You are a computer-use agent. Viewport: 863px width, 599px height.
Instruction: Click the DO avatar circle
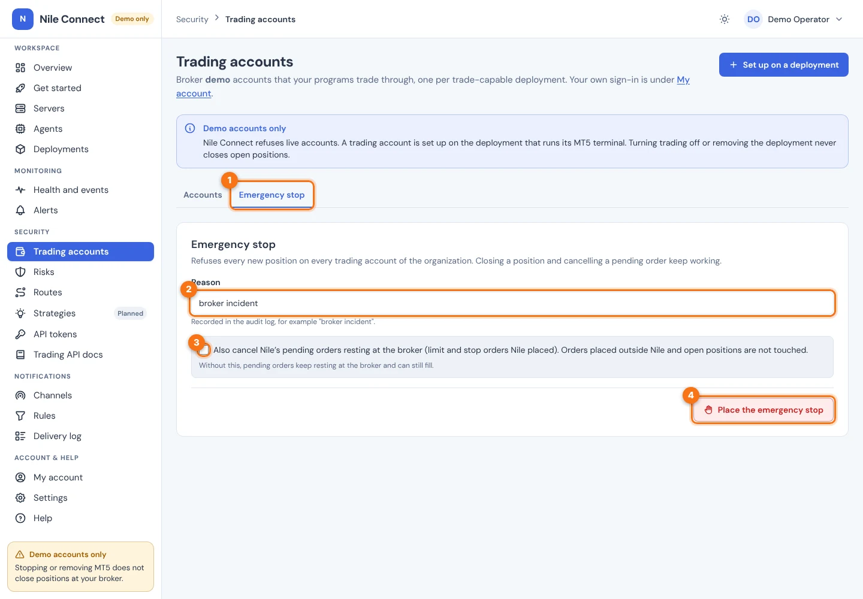pos(753,19)
